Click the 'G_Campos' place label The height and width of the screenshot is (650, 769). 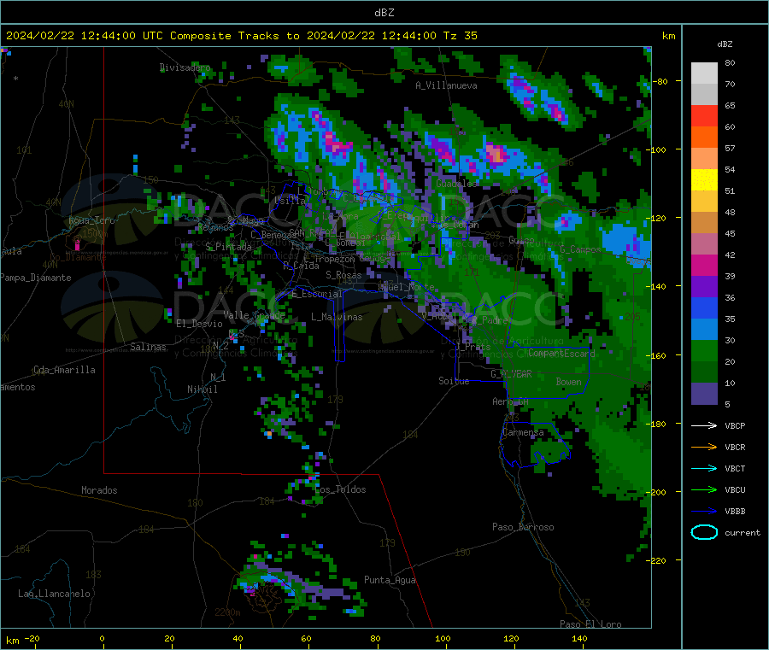581,249
